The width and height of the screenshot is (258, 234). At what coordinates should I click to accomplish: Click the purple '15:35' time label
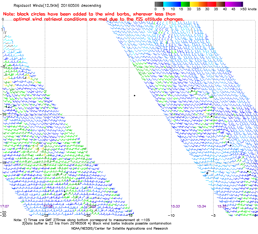pos(222,206)
